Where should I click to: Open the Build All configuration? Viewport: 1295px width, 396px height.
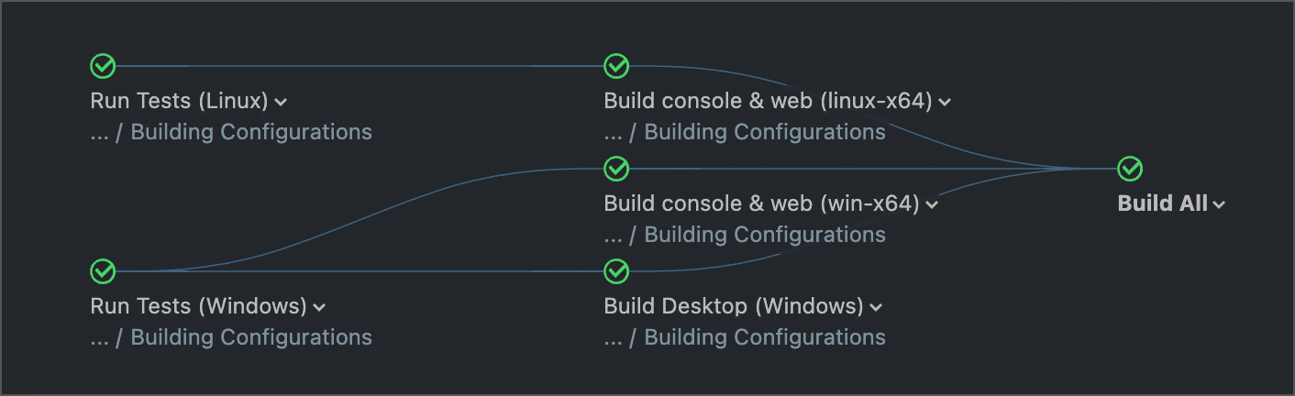click(1162, 203)
